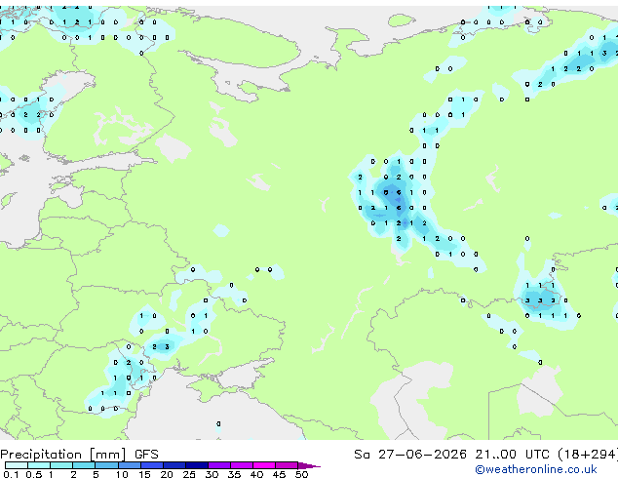Click the '45' legend value
The height and width of the screenshot is (478, 618).
(x=280, y=474)
